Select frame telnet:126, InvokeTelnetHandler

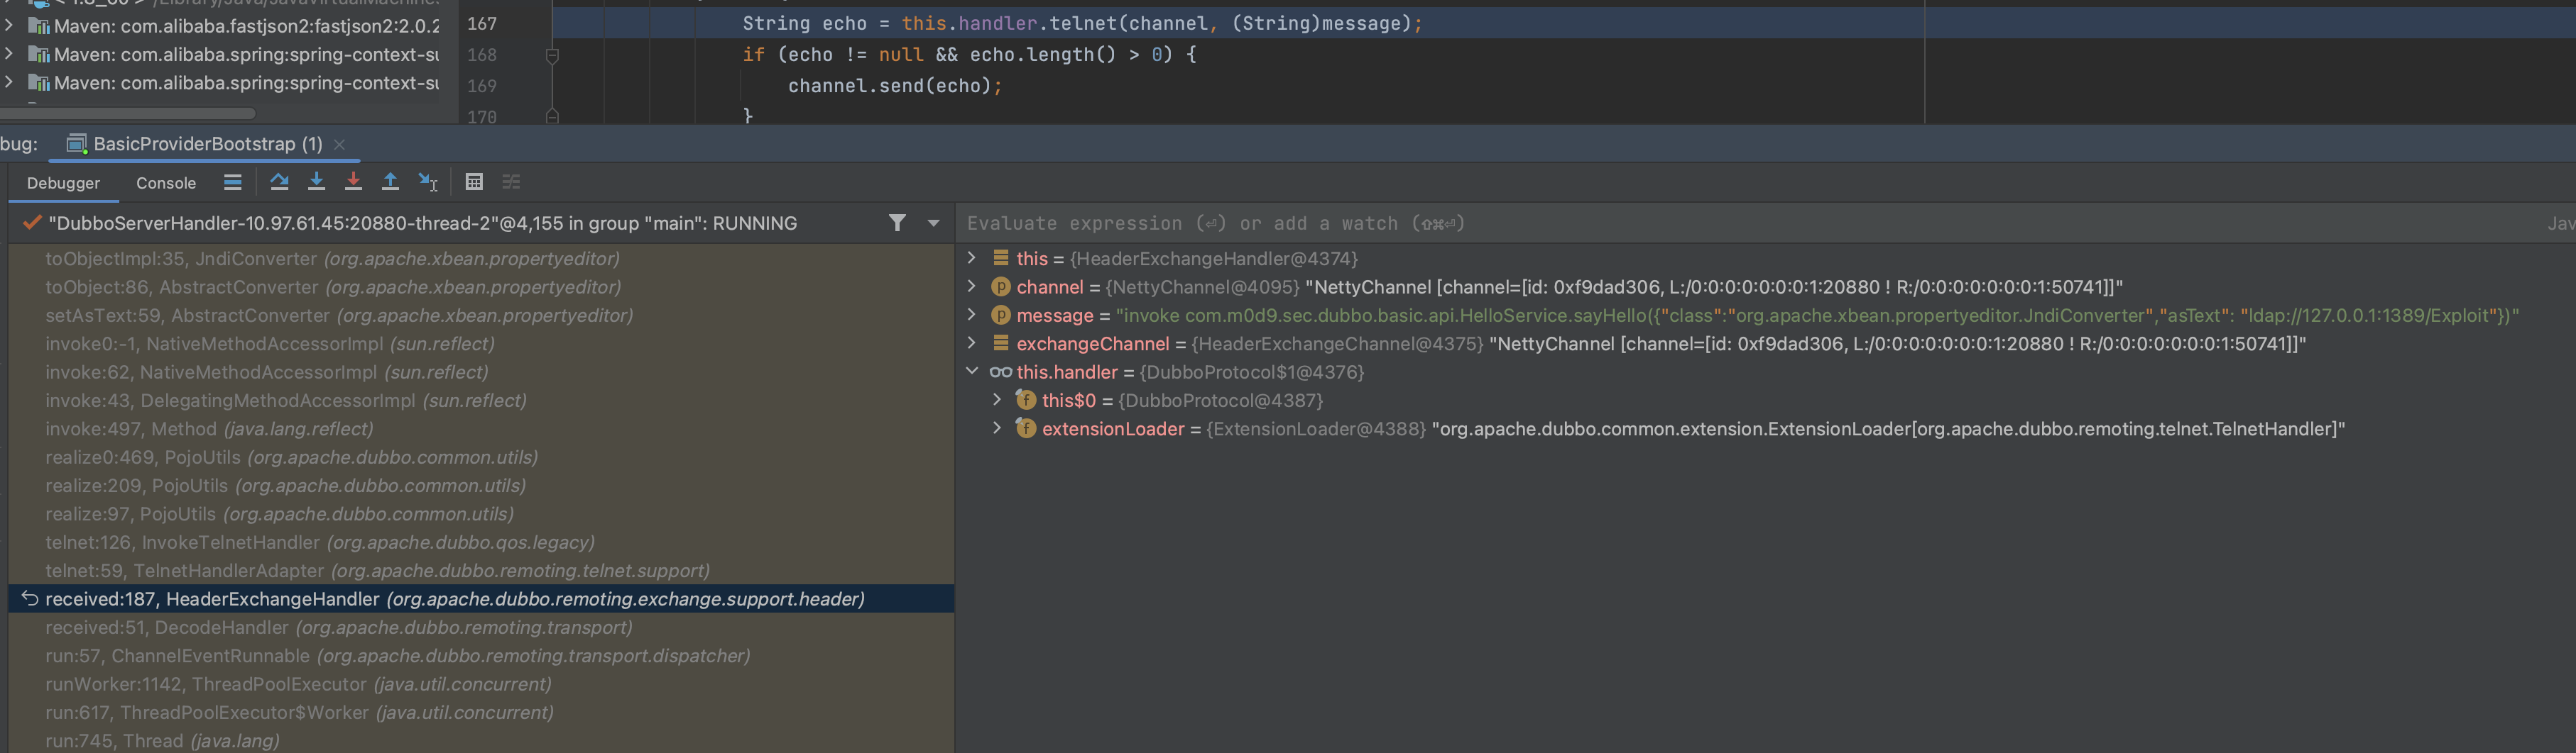(481, 542)
